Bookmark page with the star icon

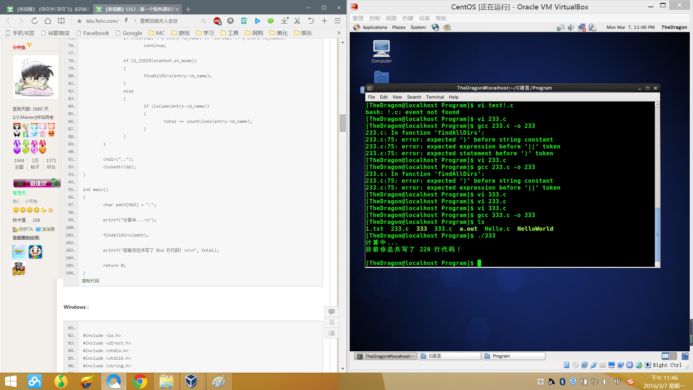(79, 21)
